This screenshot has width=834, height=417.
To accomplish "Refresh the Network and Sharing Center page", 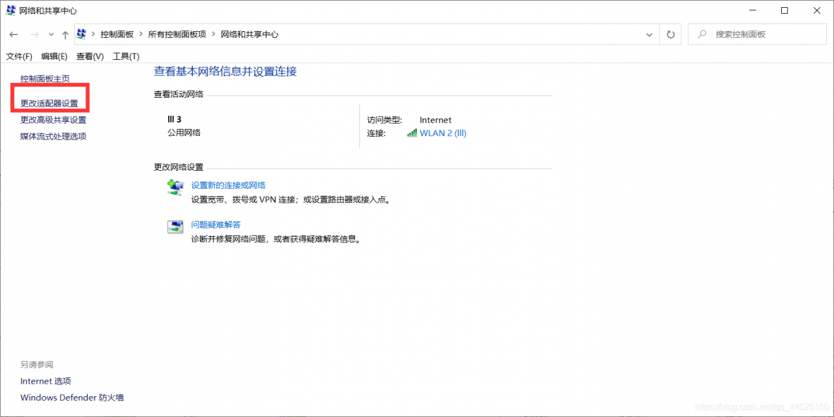I will point(670,35).
